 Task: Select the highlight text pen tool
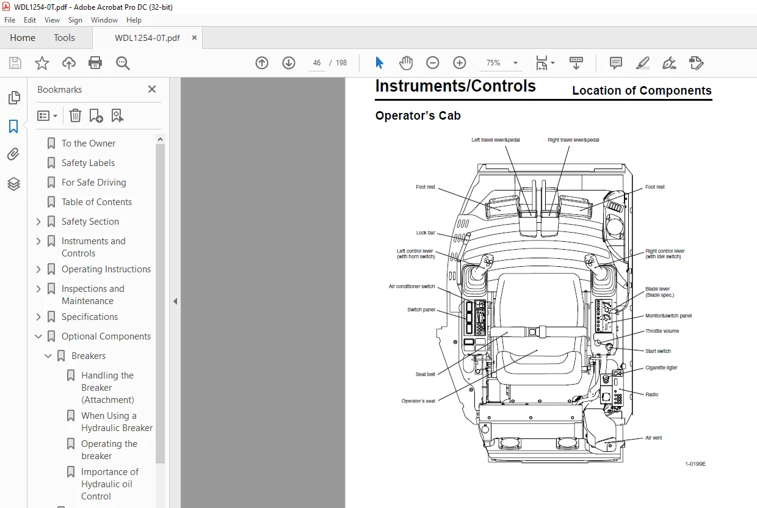(x=643, y=63)
